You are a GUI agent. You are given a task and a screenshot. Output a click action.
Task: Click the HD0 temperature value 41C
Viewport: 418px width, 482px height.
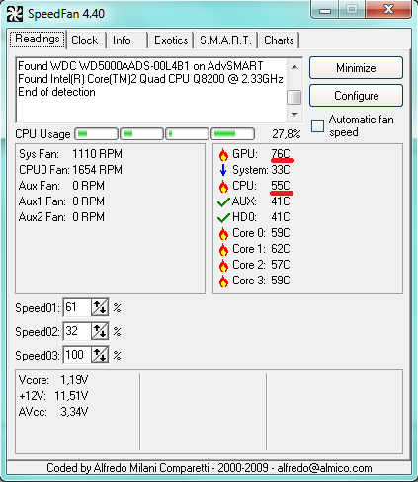[x=281, y=217]
